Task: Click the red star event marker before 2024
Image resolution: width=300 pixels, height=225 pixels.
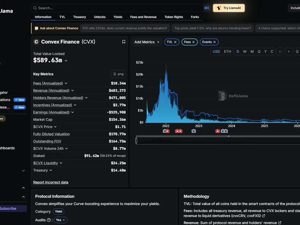Action: point(218,131)
